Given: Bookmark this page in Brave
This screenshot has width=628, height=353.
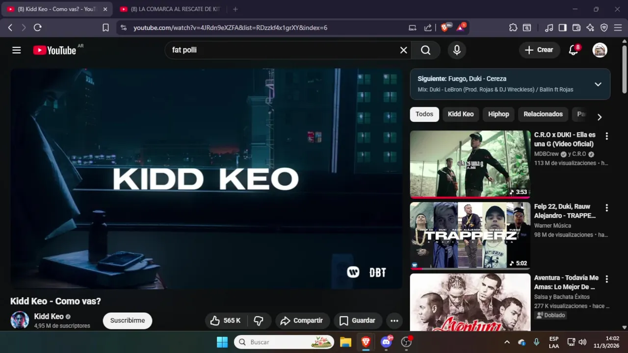Looking at the screenshot, I should [105, 27].
